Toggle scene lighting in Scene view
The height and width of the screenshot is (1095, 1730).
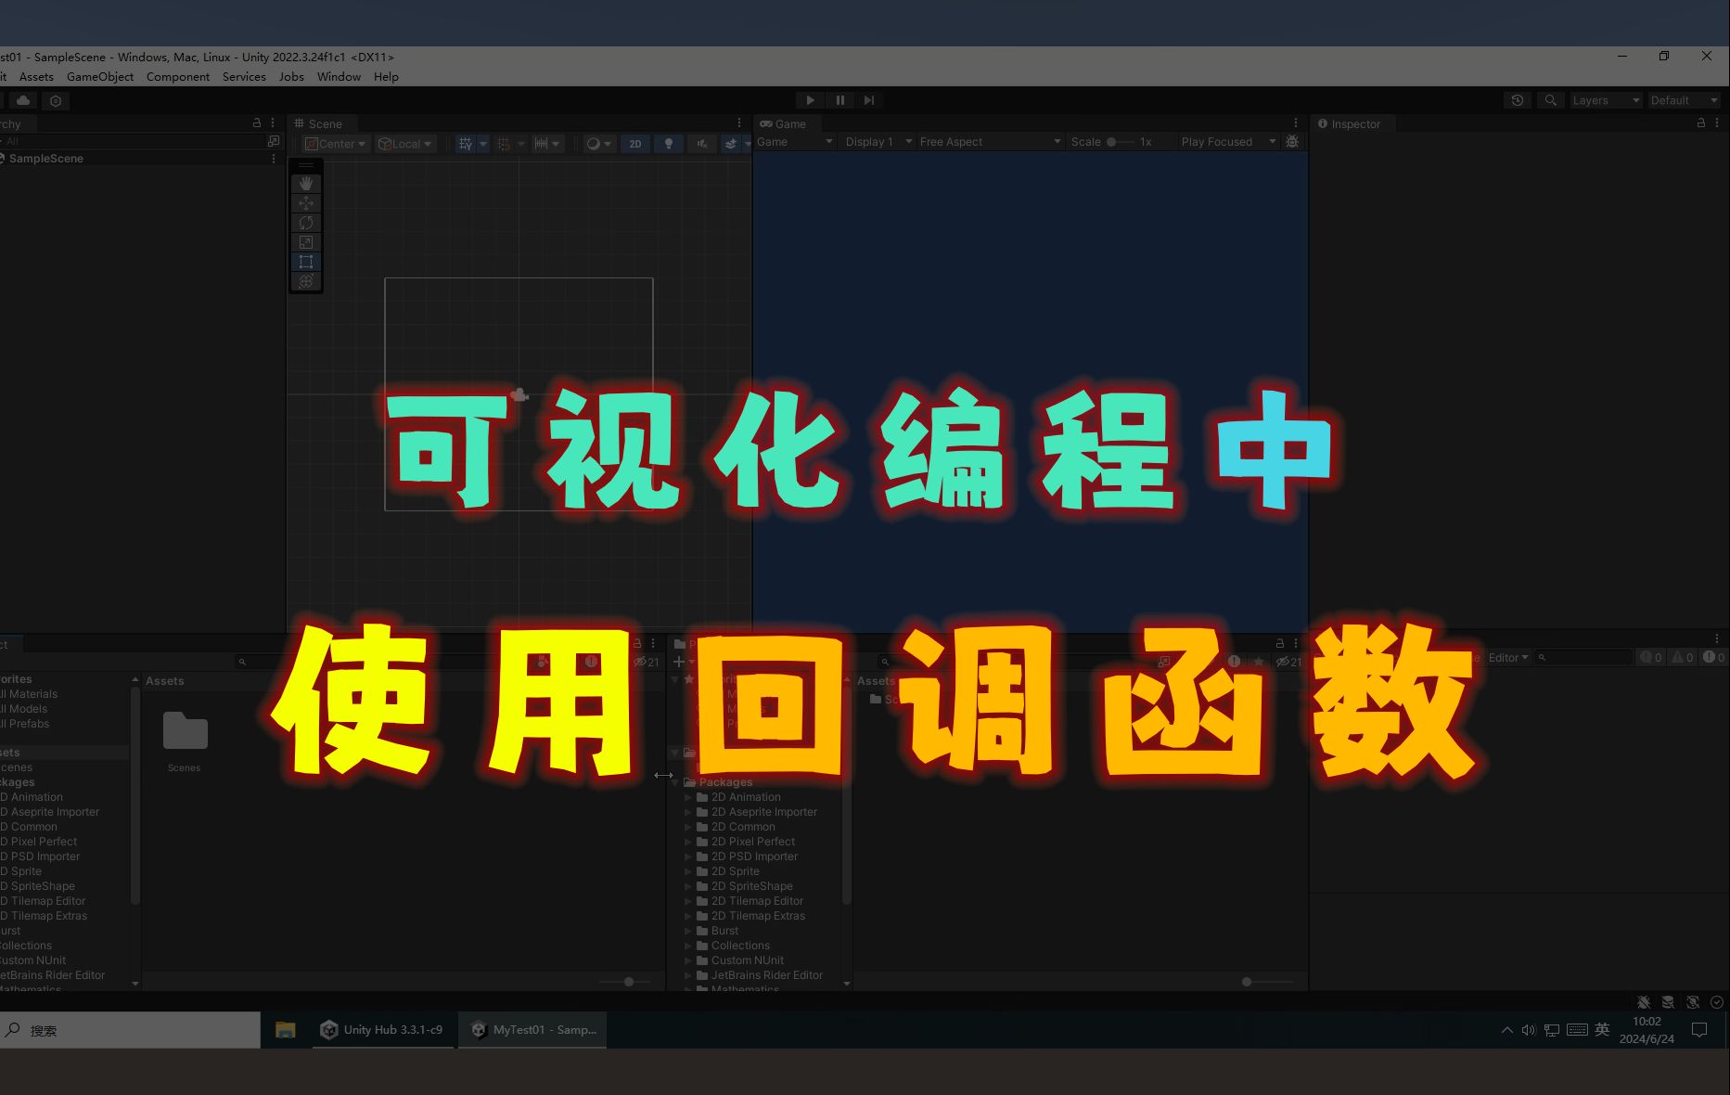tap(668, 144)
